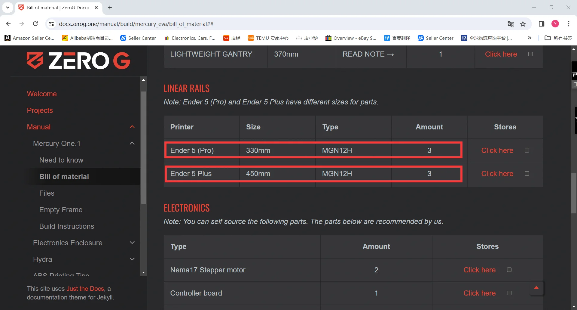This screenshot has width=577, height=310.
Task: Tick the Lightweight Gantry row checkbox
Action: coord(531,54)
